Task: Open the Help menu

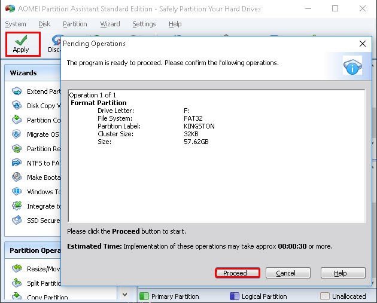Action: point(175,24)
